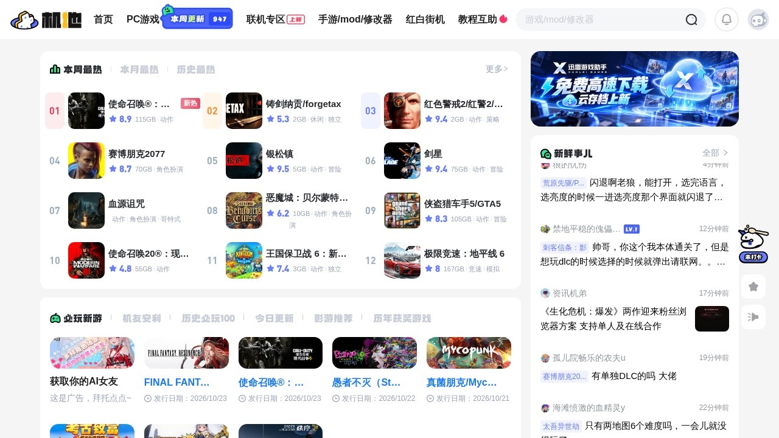Open 红白街机 in the top navigation
This screenshot has width=779, height=438.
click(425, 19)
